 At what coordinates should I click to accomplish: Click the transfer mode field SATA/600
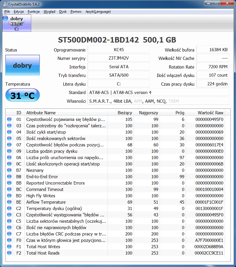click(119, 75)
